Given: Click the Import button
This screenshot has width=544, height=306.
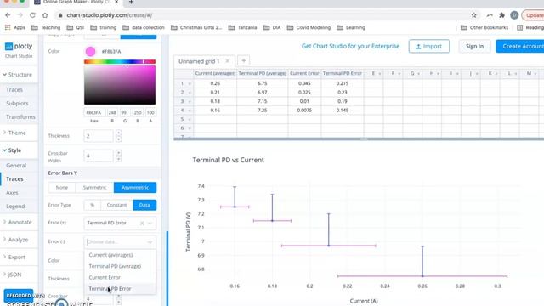Looking at the screenshot, I should pyautogui.click(x=428, y=46).
